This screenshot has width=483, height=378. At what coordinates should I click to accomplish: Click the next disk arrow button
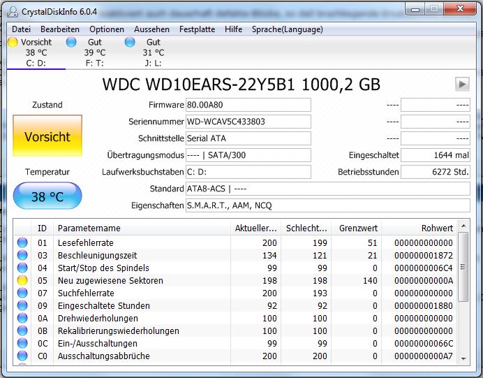click(x=462, y=84)
